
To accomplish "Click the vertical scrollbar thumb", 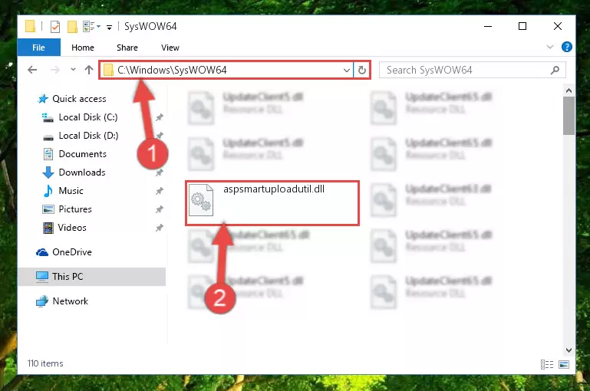I will [x=569, y=116].
